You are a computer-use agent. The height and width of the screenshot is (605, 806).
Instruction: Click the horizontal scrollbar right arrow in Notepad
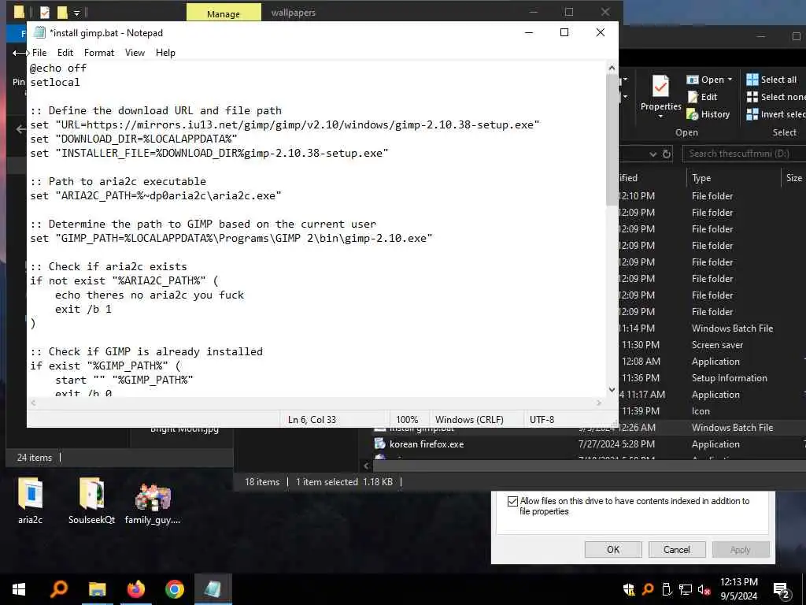point(599,403)
